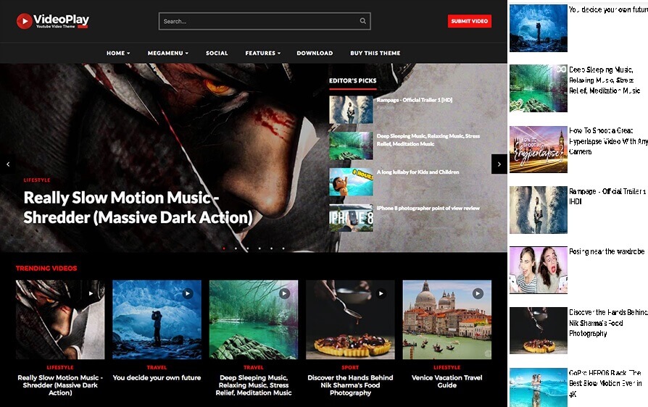Click the search magnifier icon
The image size is (648, 407).
coord(362,21)
